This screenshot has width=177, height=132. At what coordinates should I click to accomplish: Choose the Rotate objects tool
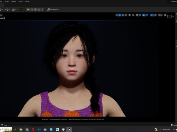(123, 15)
